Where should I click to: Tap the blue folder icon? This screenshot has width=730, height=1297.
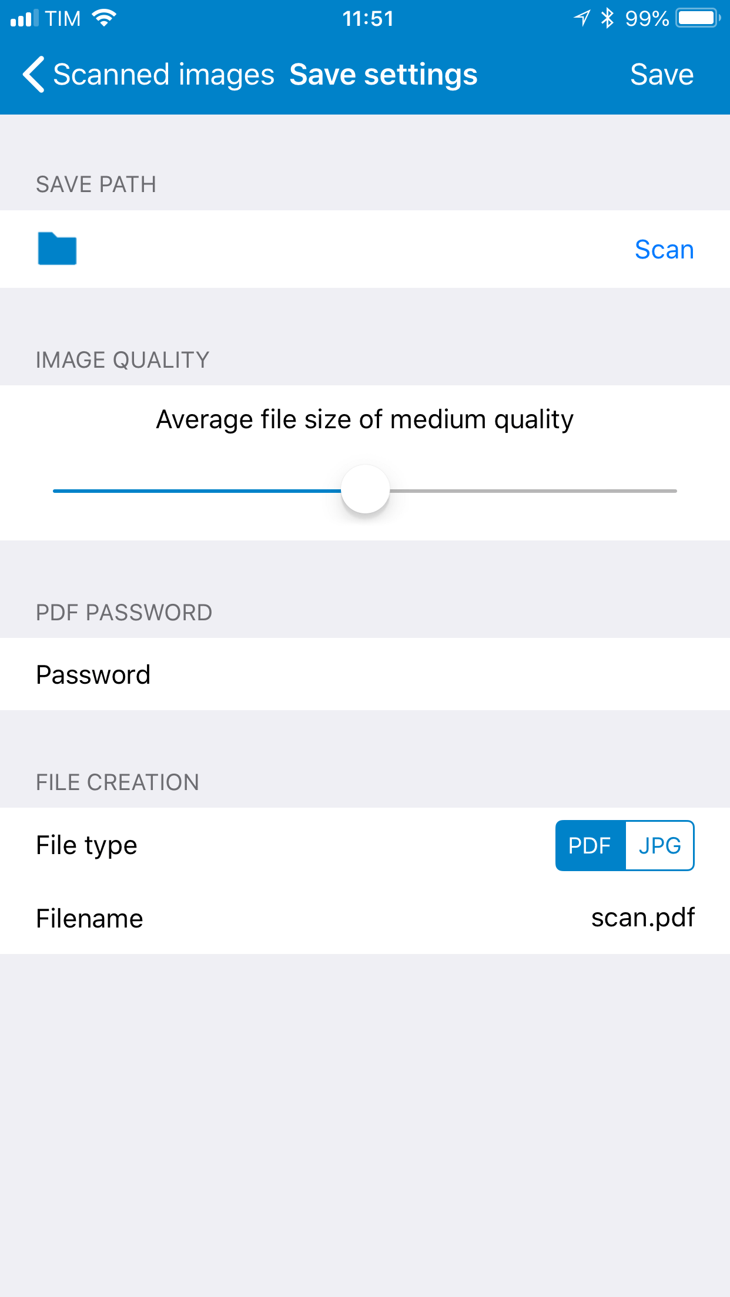click(57, 249)
